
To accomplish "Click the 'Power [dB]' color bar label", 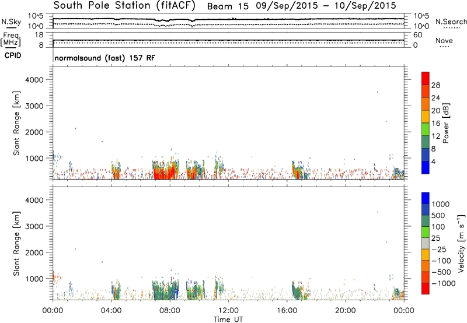I will [x=445, y=123].
